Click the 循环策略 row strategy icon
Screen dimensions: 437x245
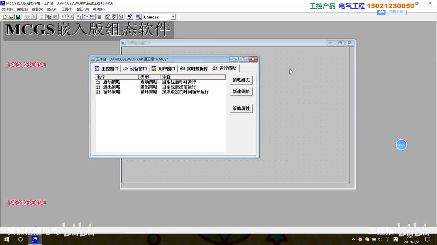[98, 92]
